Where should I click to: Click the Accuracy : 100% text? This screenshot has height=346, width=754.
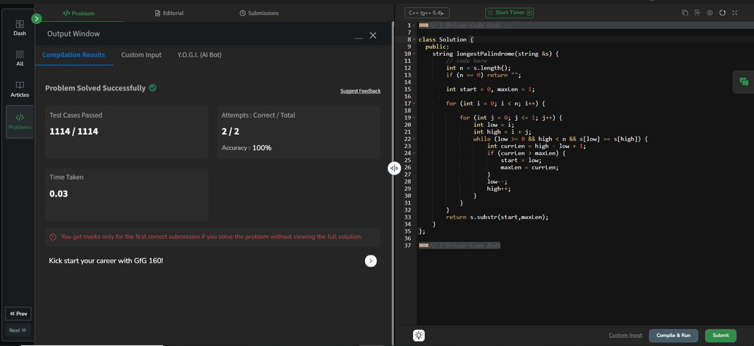pos(246,148)
